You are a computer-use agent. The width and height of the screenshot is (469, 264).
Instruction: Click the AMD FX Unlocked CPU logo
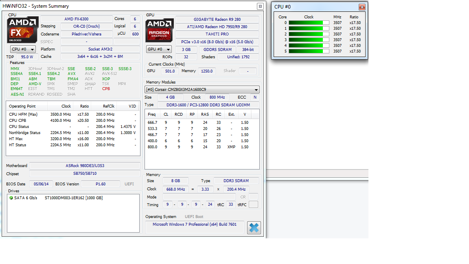point(22,30)
